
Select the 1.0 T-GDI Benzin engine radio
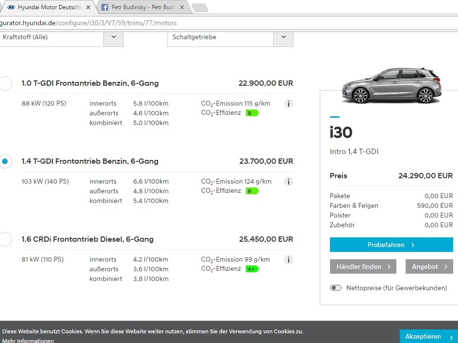click(5, 83)
